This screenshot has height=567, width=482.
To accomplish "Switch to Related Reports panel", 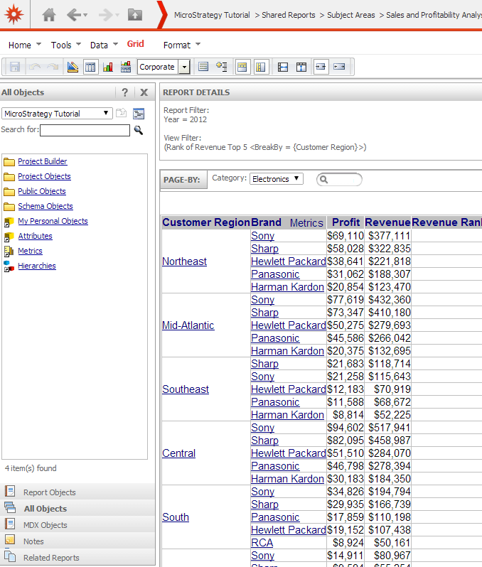I will (51, 558).
